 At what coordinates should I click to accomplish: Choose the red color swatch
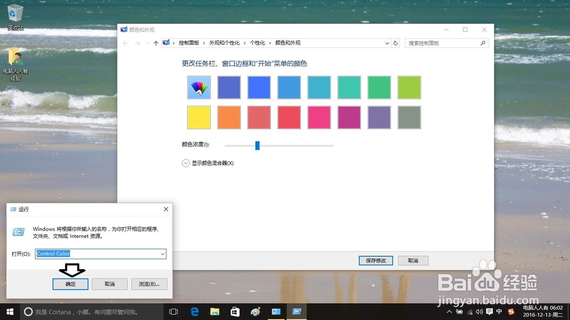(289, 117)
